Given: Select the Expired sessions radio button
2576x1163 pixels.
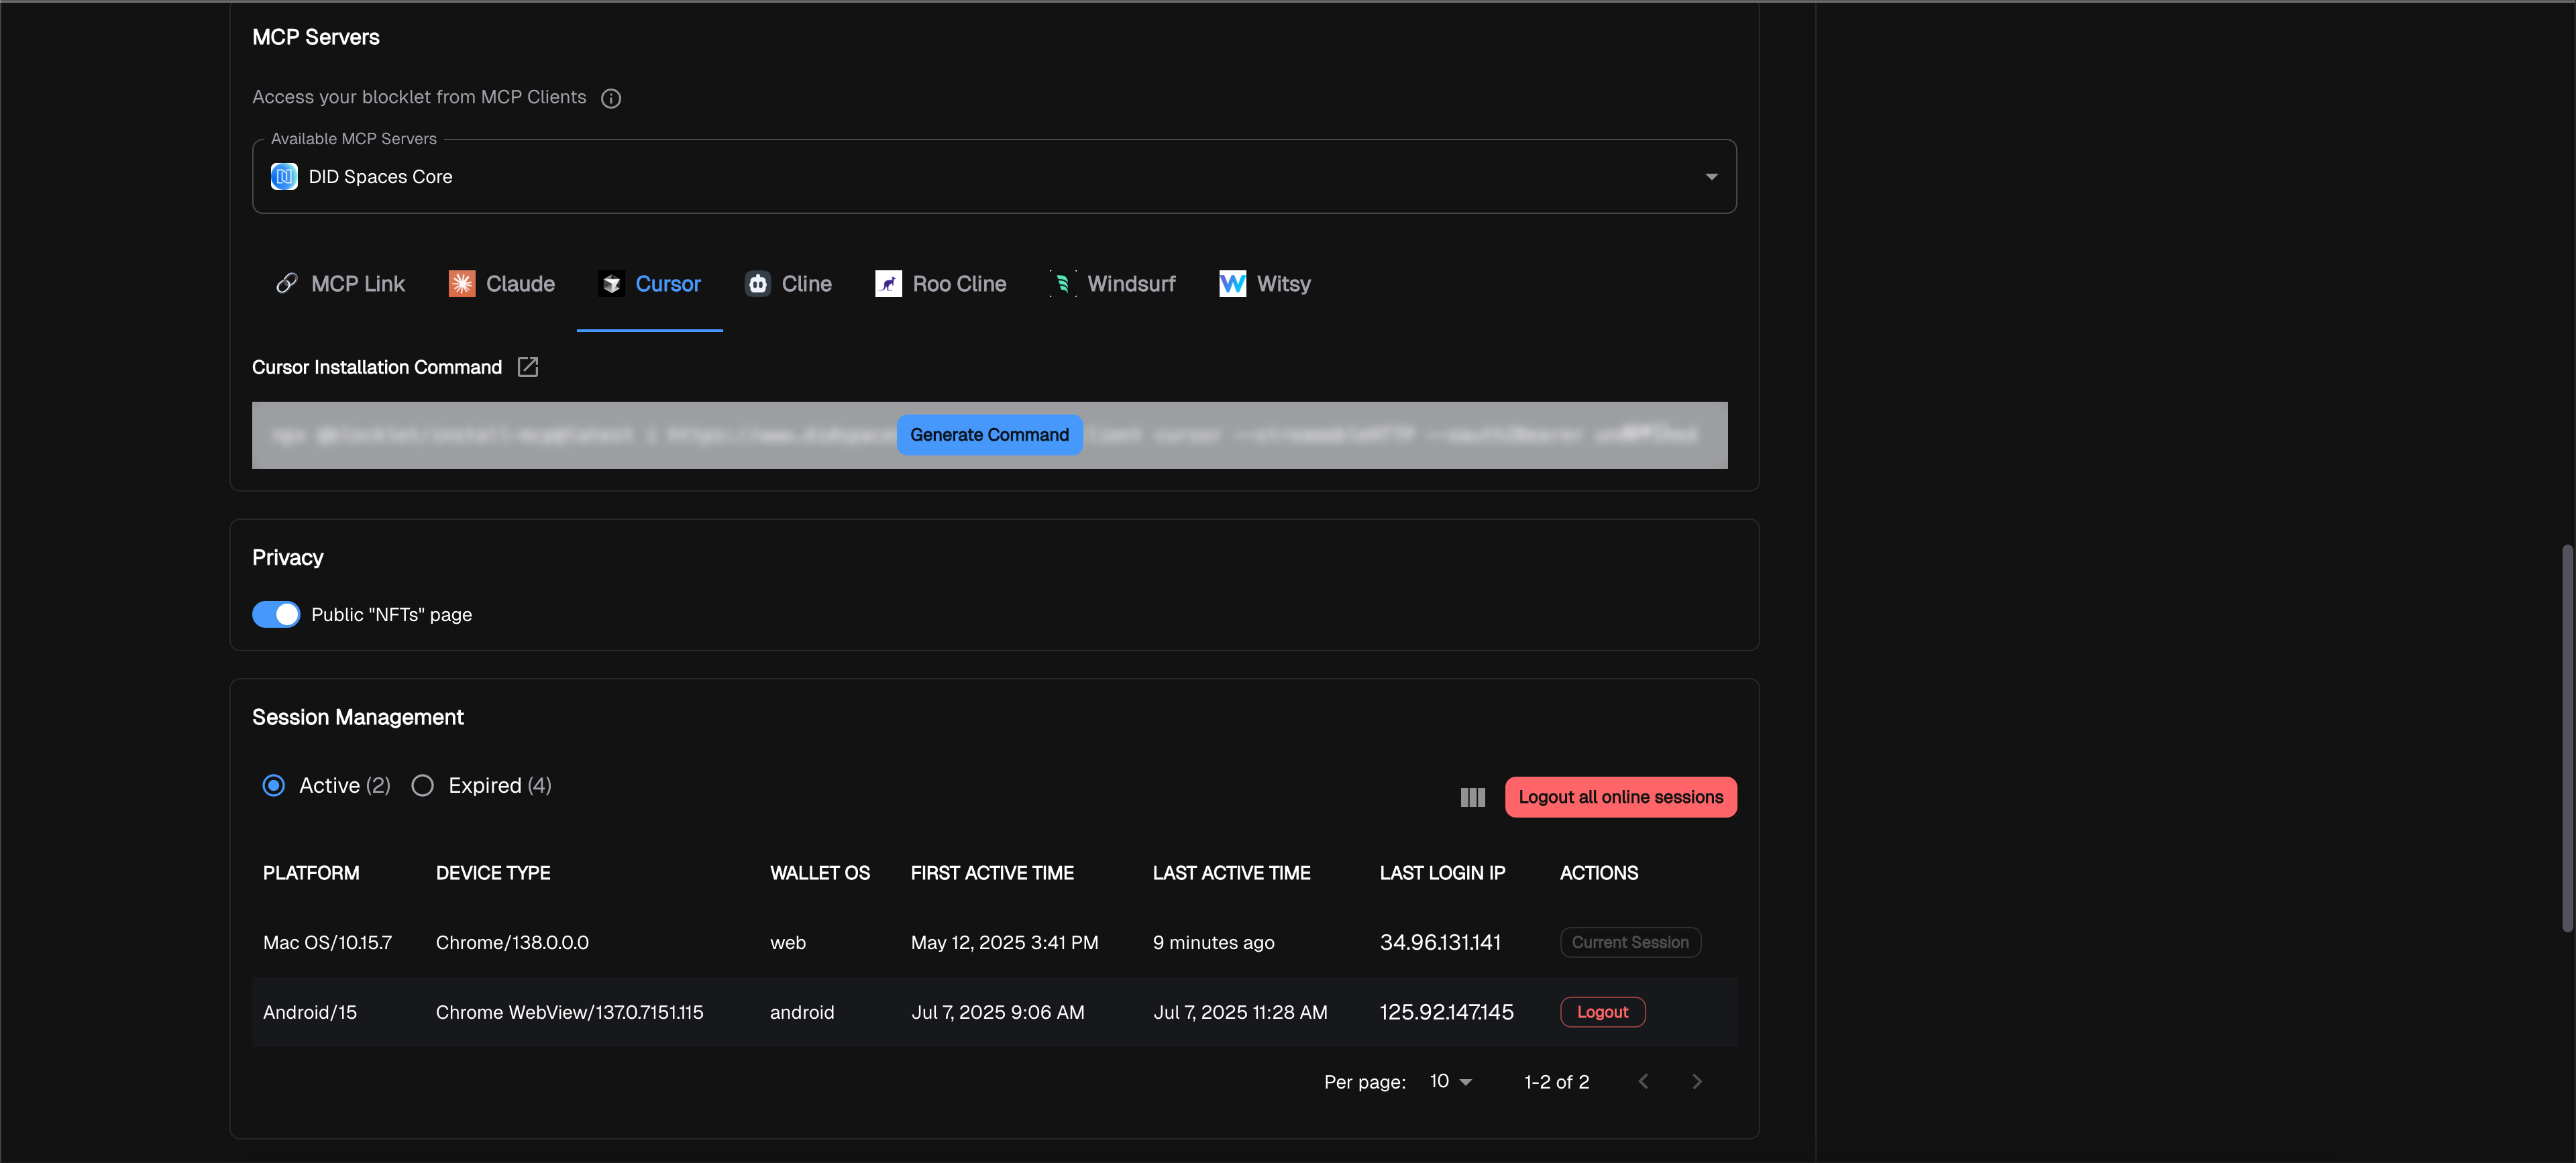Looking at the screenshot, I should 422,785.
